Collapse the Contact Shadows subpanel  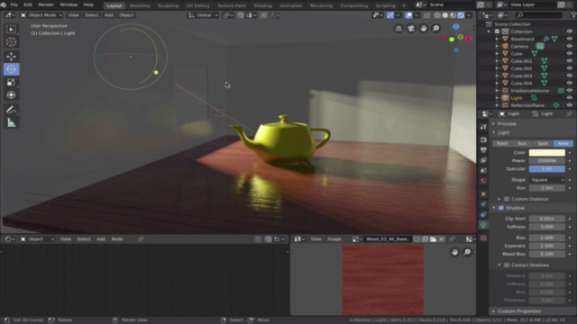(x=499, y=265)
